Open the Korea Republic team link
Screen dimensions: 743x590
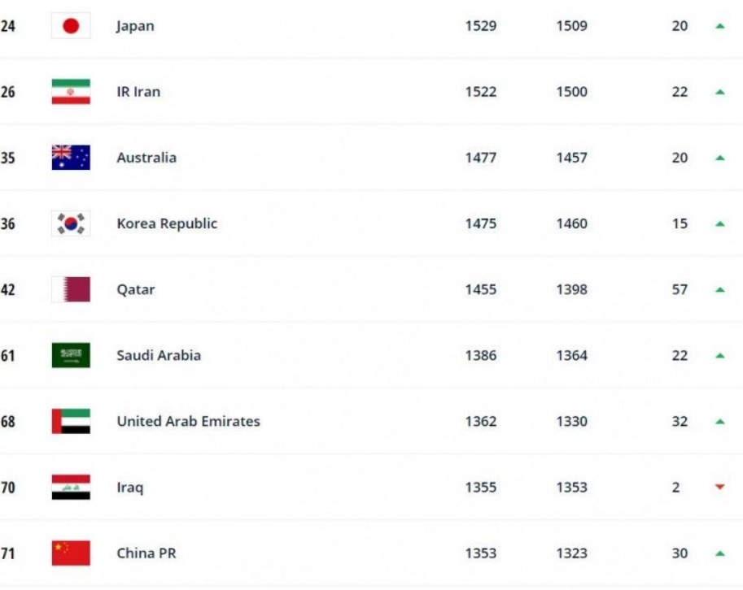(167, 223)
